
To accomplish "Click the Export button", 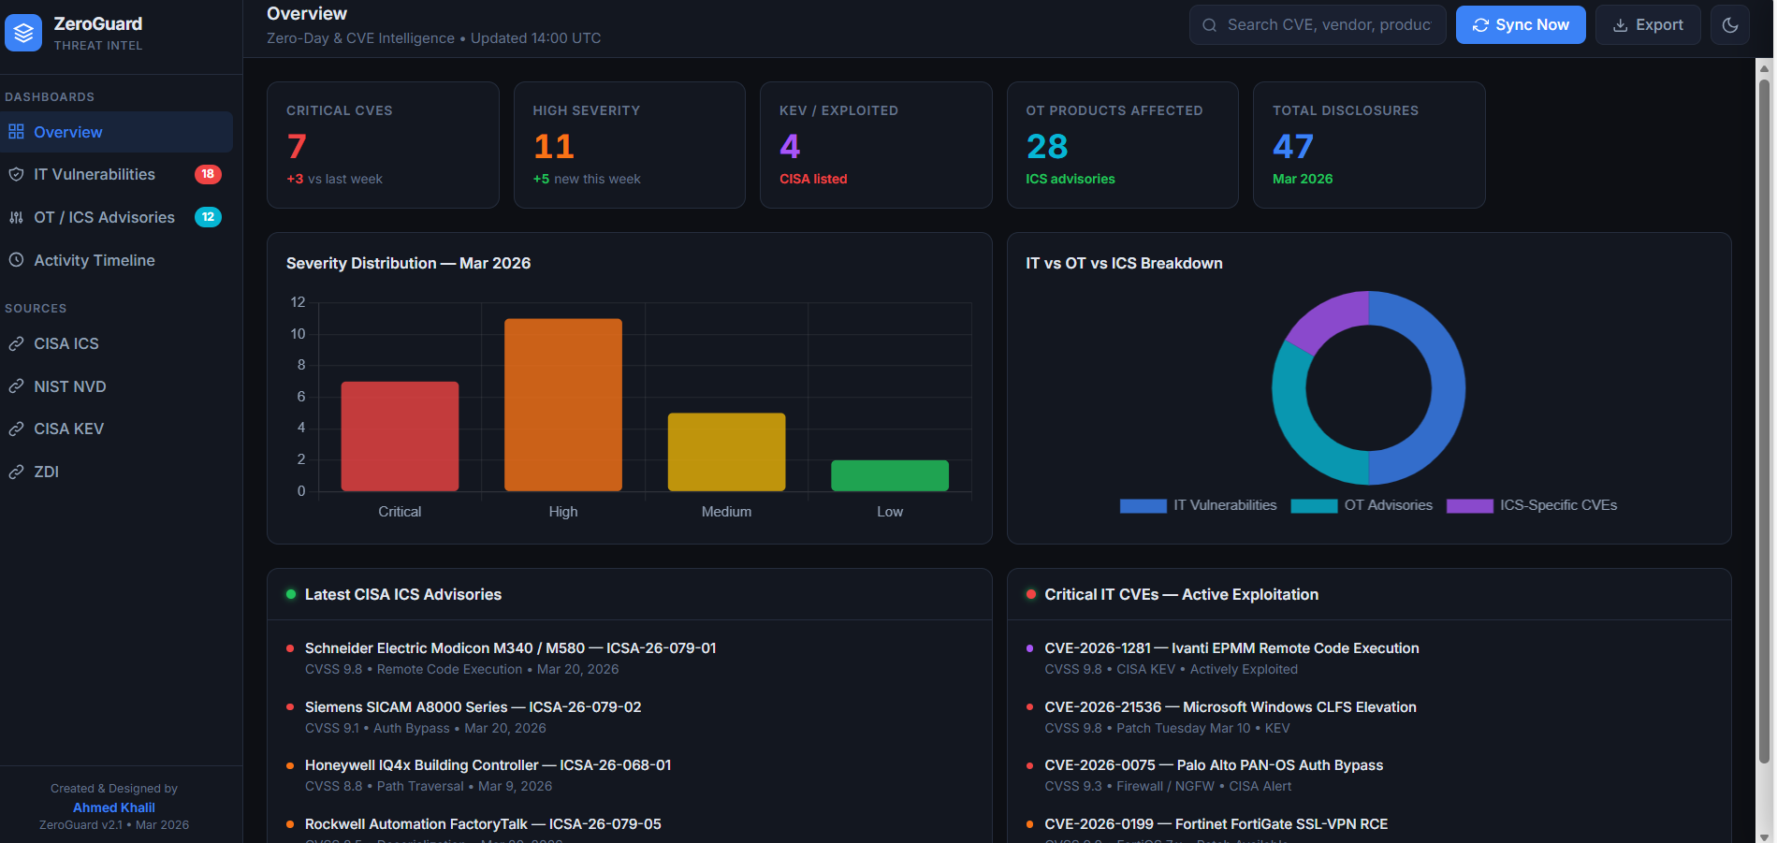I will 1648,25.
